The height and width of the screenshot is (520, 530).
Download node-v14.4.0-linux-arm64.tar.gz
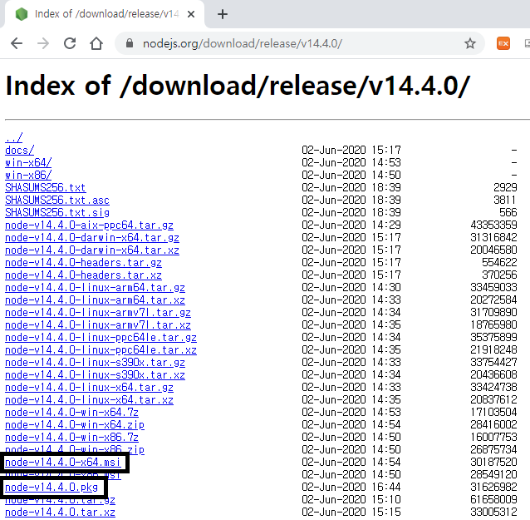coord(95,288)
